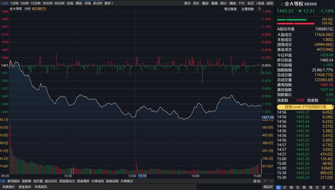Click the 指标 button near bottom right

pyautogui.click(x=257, y=181)
